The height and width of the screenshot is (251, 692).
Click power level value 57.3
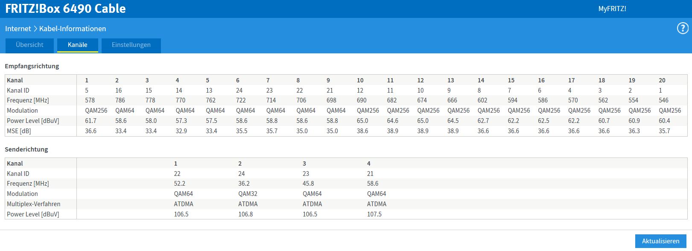pos(181,121)
